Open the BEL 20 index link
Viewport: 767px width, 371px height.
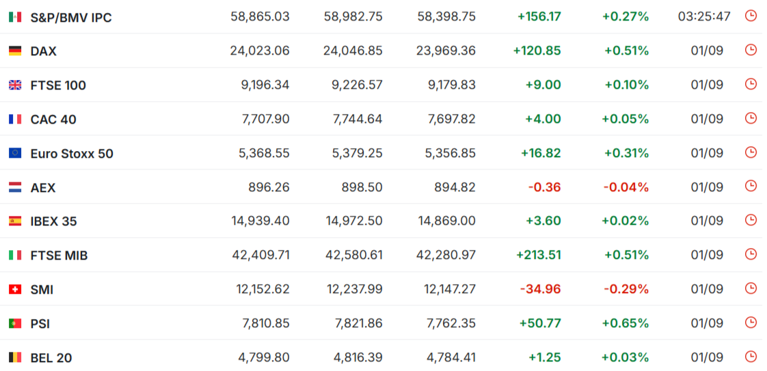pyautogui.click(x=51, y=358)
